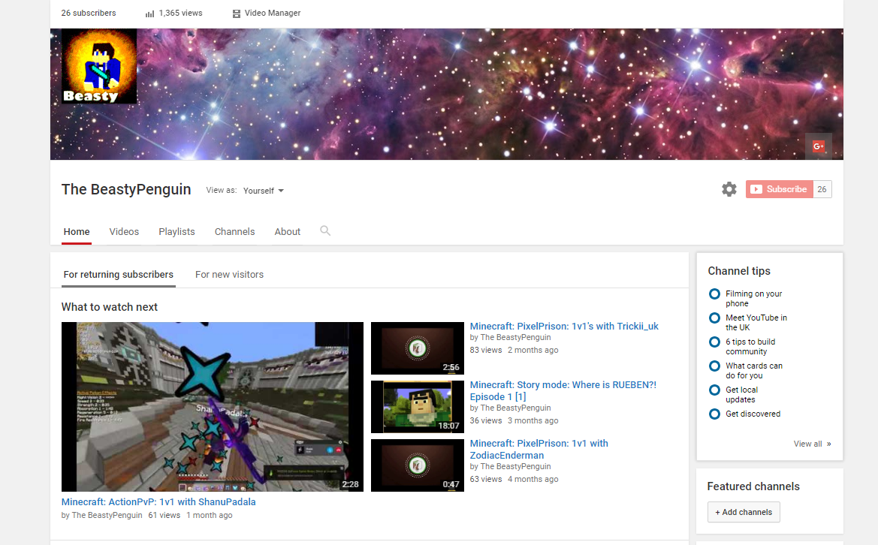Click by The BeastyPenguin under Trickii_uk video

point(510,337)
